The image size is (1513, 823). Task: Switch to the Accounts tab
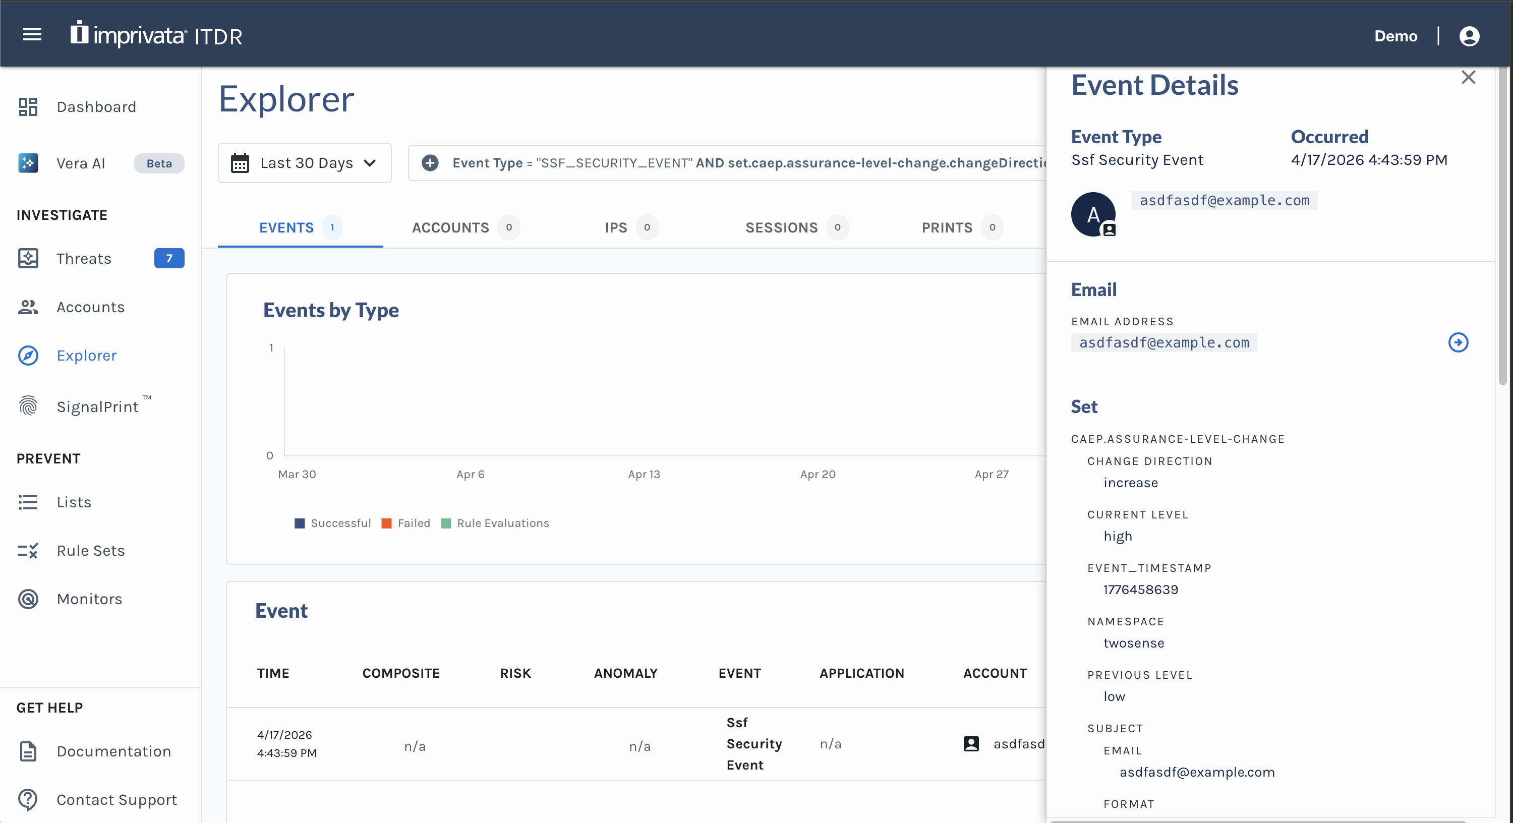click(450, 227)
